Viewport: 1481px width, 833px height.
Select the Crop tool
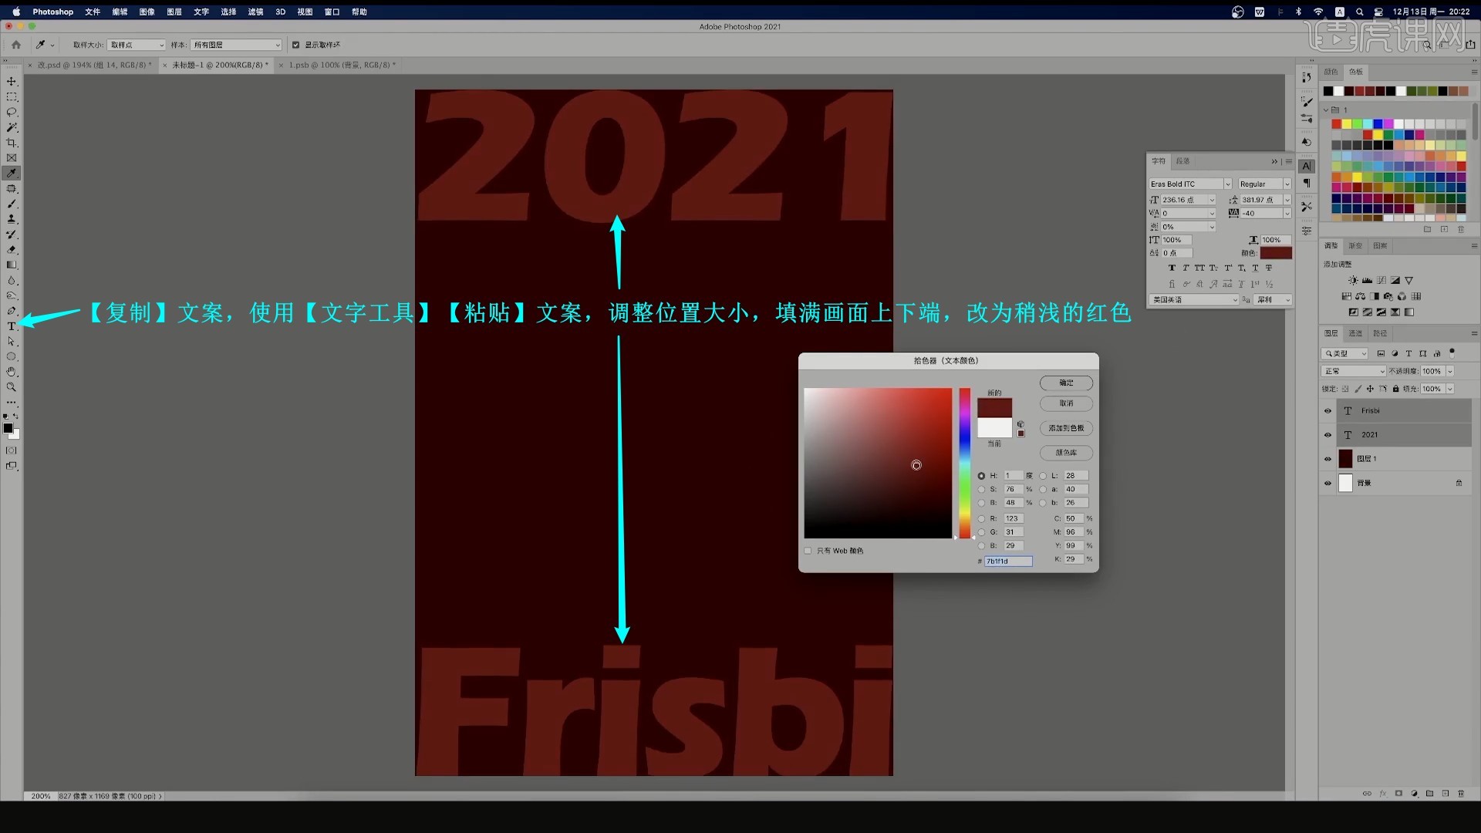click(x=12, y=143)
